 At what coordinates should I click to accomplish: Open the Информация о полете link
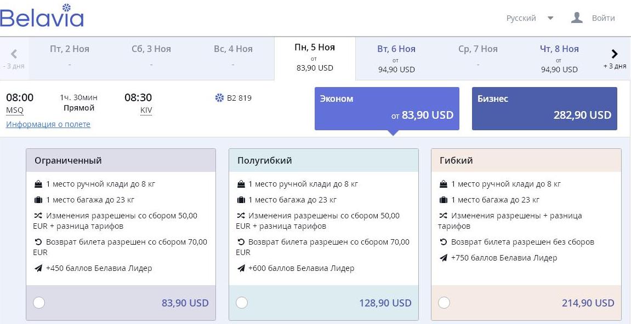[x=48, y=124]
